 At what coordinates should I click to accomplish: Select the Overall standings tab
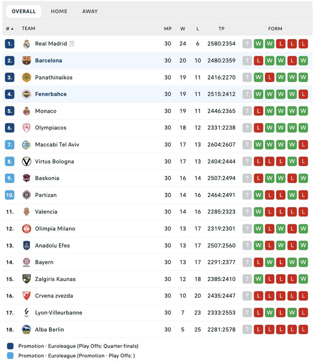pos(24,11)
